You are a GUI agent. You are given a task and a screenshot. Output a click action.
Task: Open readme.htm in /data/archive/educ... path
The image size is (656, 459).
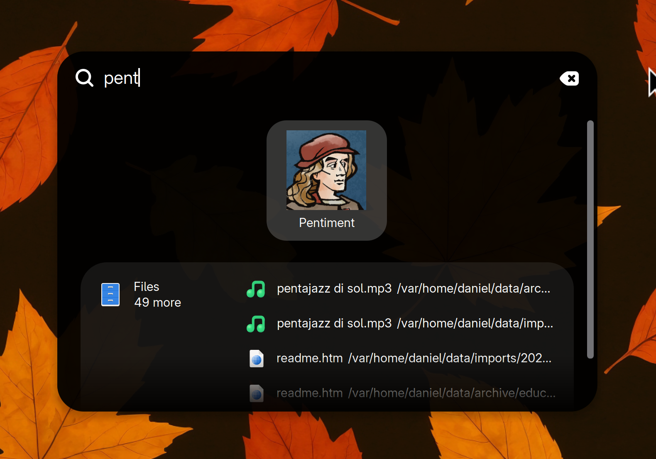401,393
